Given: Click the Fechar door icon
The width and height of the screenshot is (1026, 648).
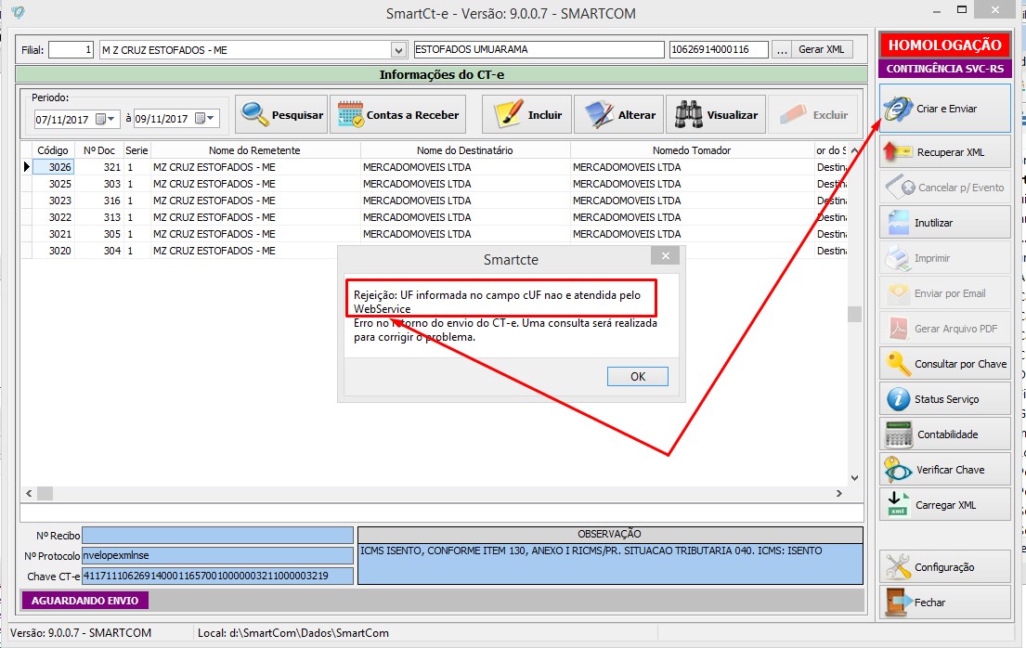Looking at the screenshot, I should [x=898, y=603].
